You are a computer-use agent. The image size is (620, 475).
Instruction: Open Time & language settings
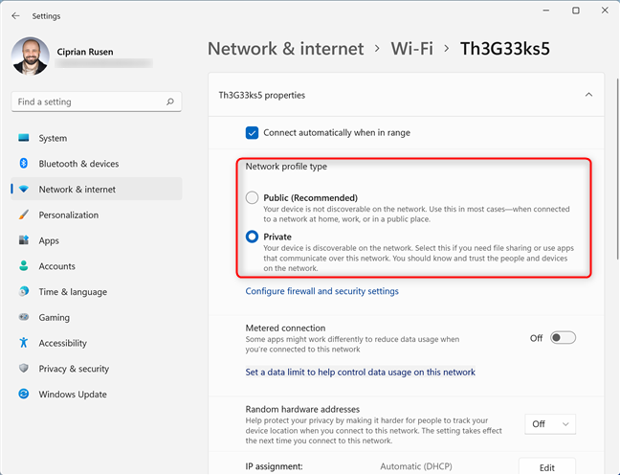pos(97,292)
